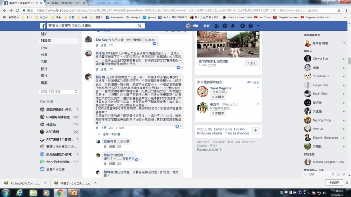Screen dimensions: 351x197
Task: Open the chat settings gear icon
Action: click(x=333, y=174)
